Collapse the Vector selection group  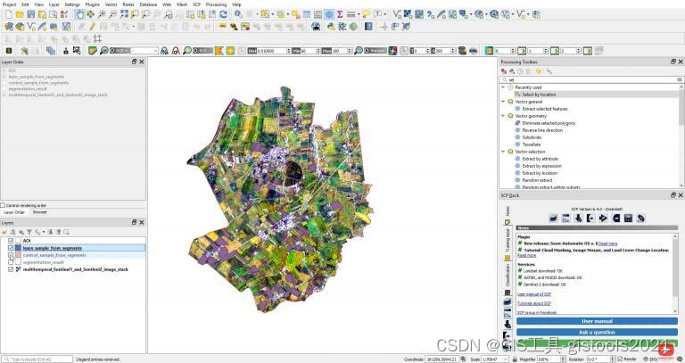[x=503, y=152]
